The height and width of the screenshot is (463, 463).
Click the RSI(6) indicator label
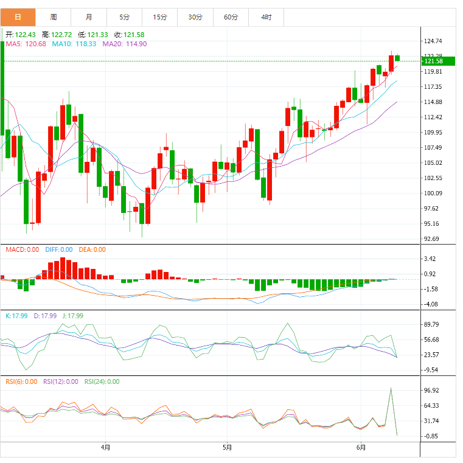21,382
